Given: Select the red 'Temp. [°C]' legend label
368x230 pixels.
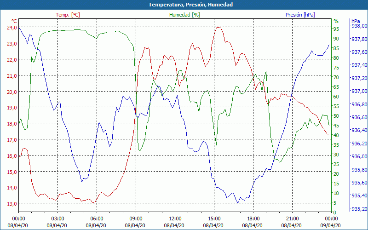Looking at the screenshot, I should click(68, 15).
